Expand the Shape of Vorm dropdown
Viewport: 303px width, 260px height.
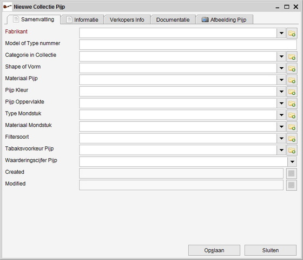point(281,68)
